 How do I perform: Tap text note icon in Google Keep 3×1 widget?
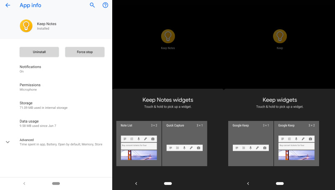pyautogui.click(x=237, y=148)
